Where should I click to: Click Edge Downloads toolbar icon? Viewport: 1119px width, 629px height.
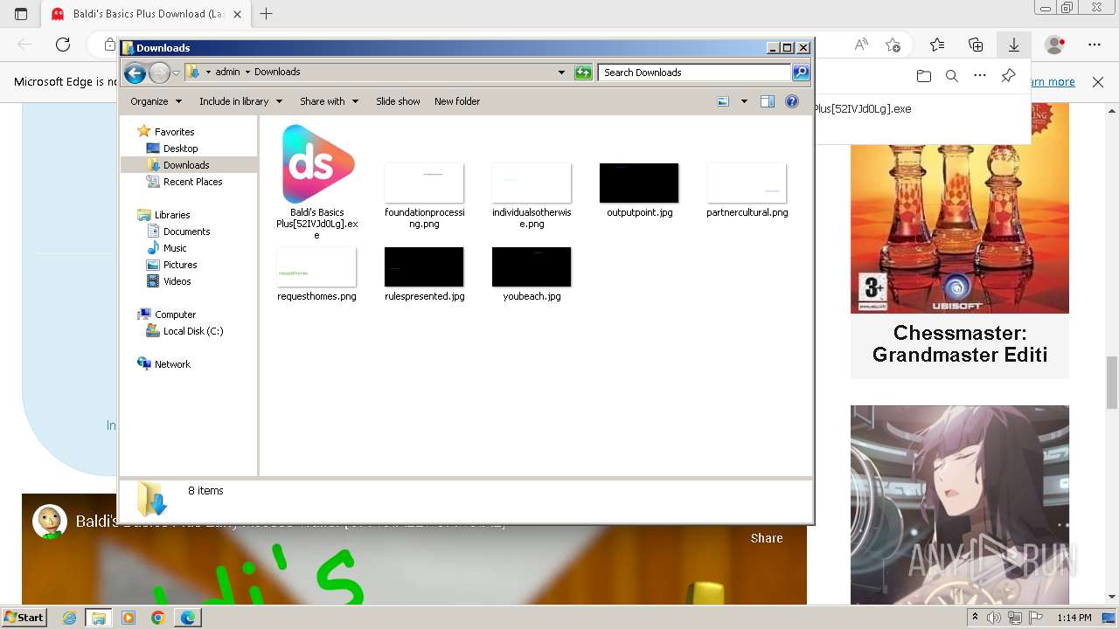[1014, 45]
